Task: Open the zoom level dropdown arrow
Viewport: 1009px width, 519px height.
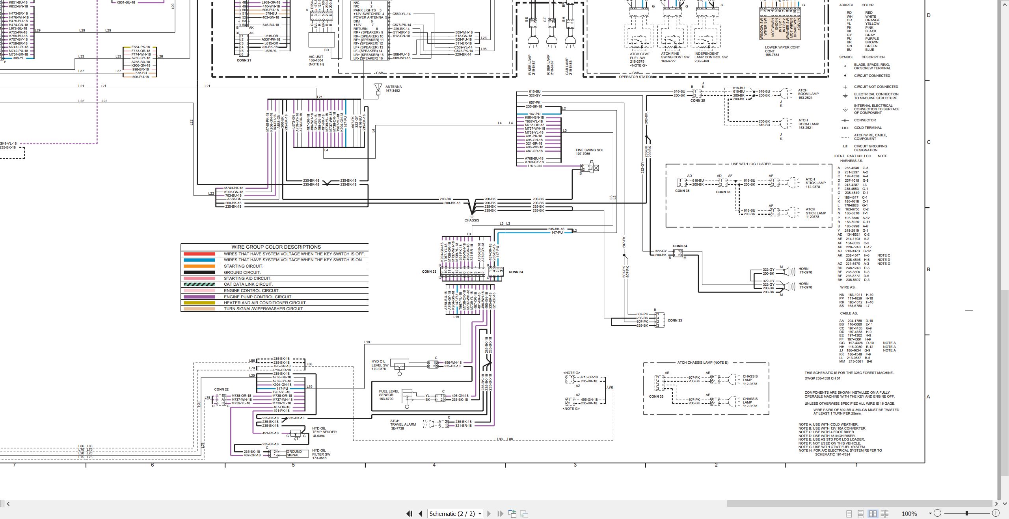Action: (930, 513)
